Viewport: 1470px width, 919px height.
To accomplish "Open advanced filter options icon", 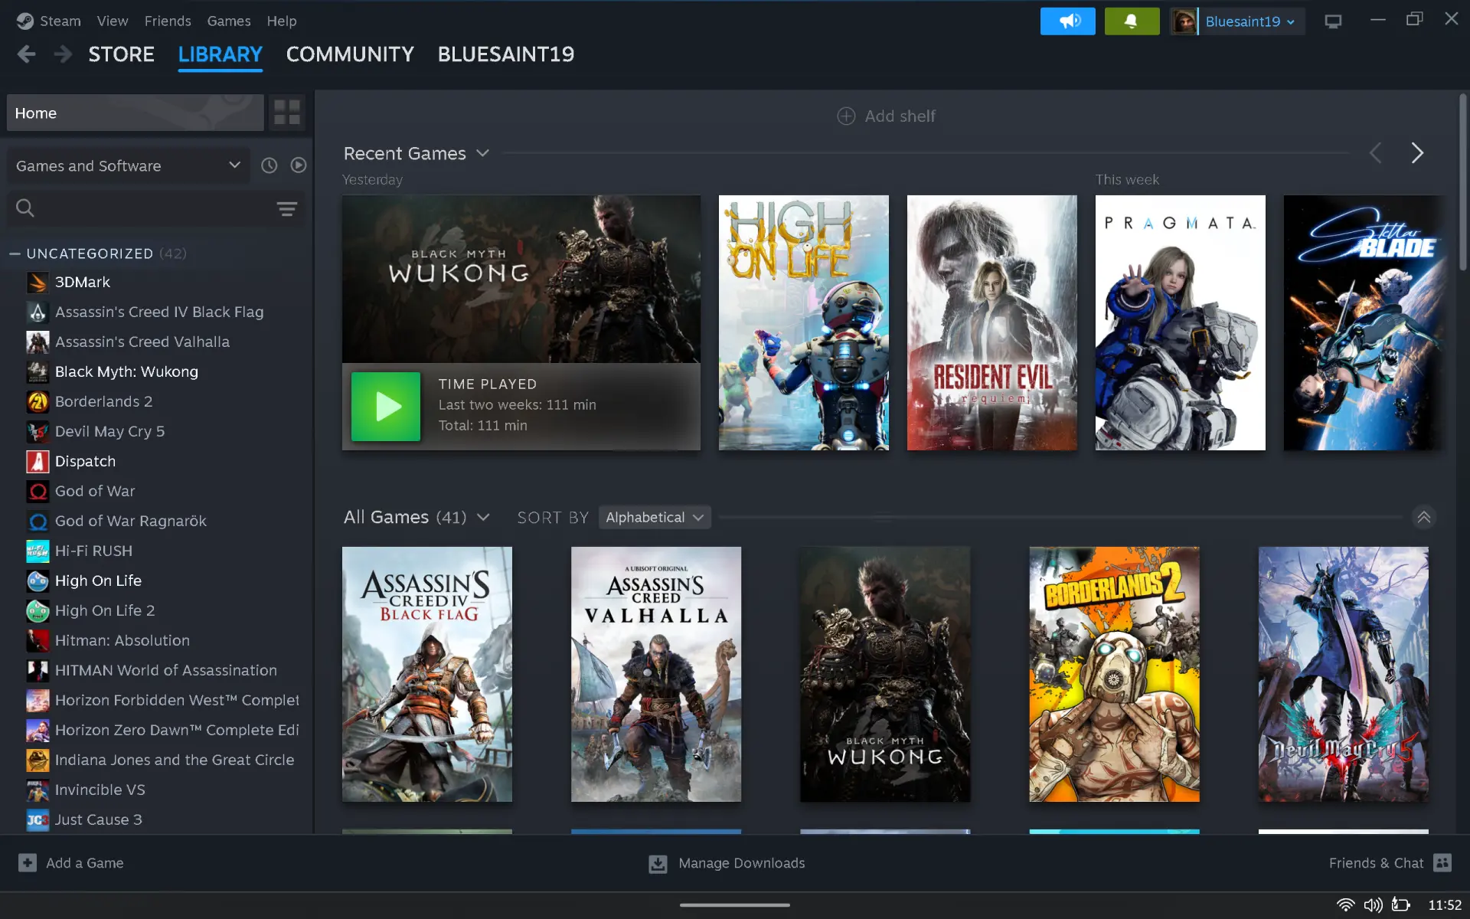I will point(287,208).
